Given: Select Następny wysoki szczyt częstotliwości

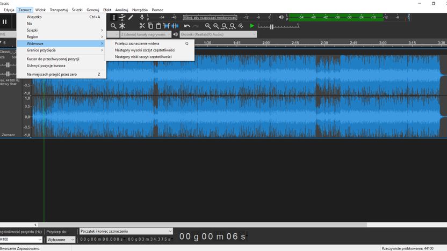Looking at the screenshot, I should point(150,50).
